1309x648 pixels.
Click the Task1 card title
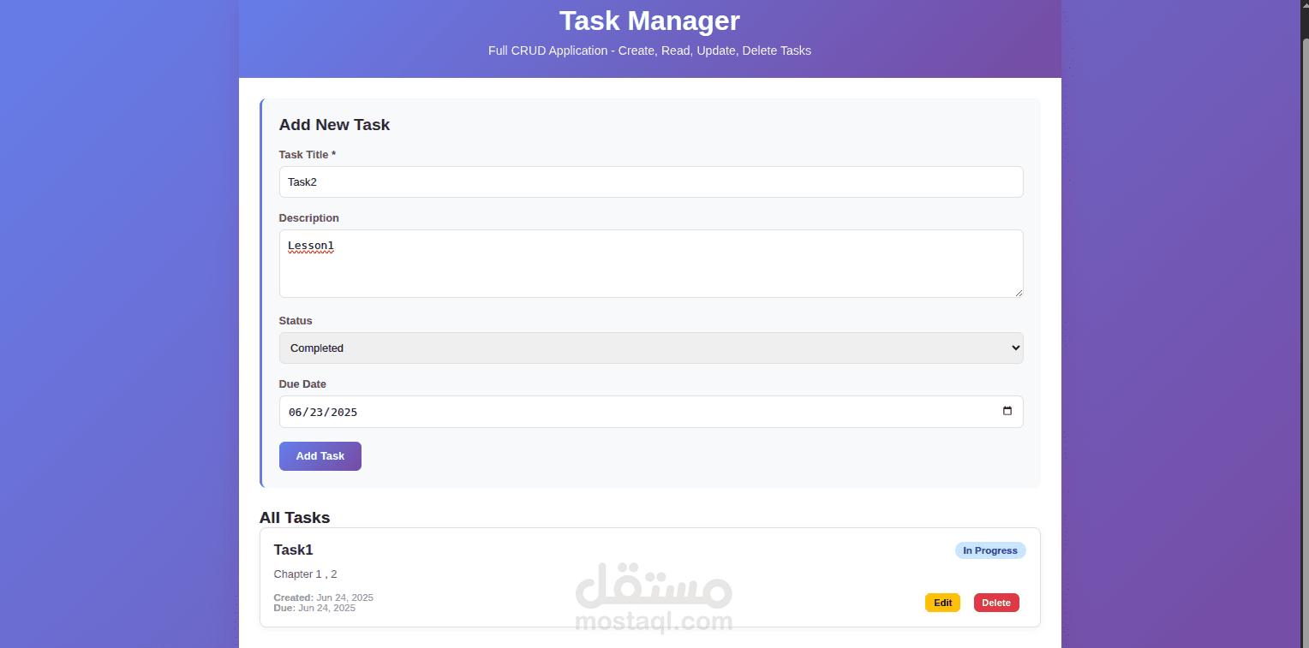(293, 550)
